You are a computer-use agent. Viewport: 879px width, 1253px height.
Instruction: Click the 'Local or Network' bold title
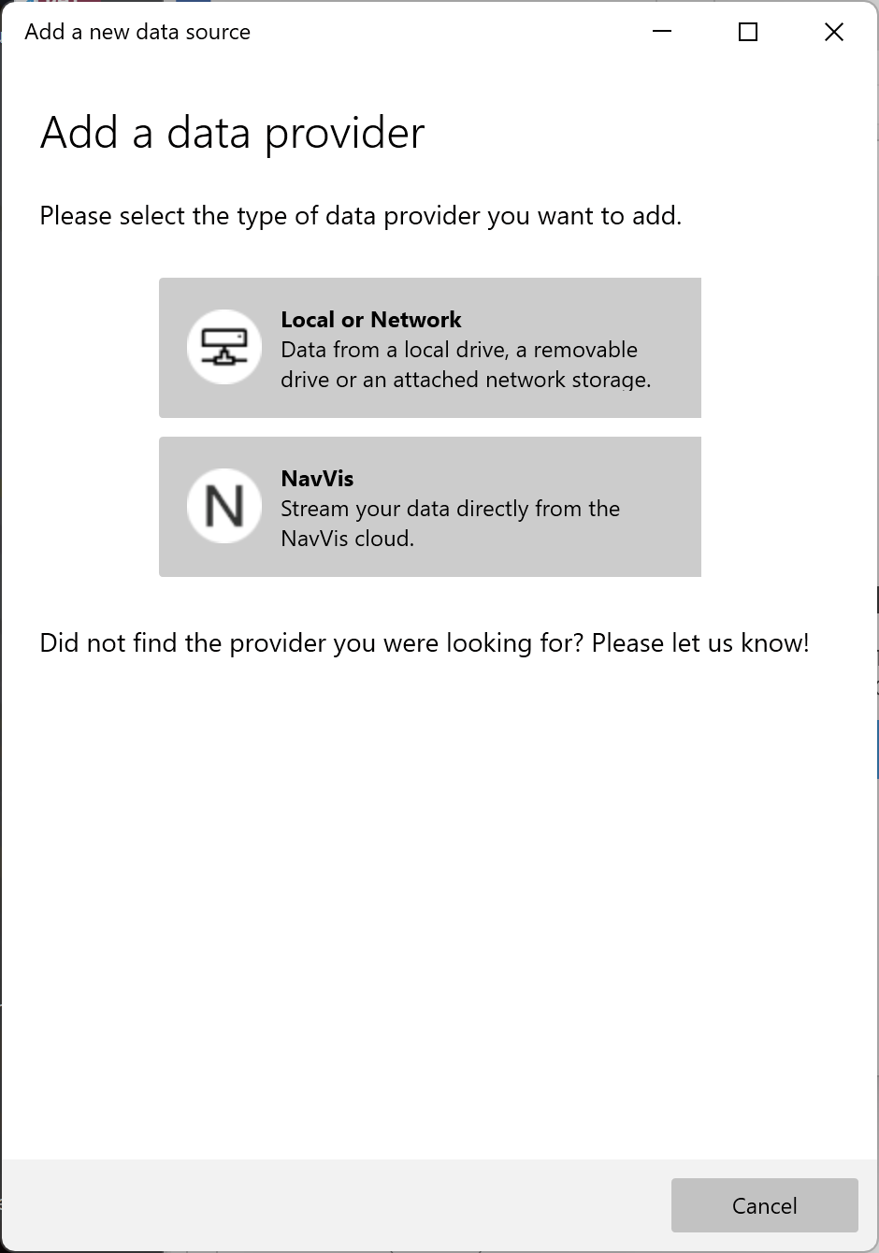click(x=371, y=320)
